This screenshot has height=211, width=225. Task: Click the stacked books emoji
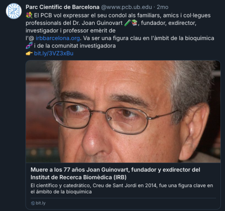pyautogui.click(x=134, y=23)
